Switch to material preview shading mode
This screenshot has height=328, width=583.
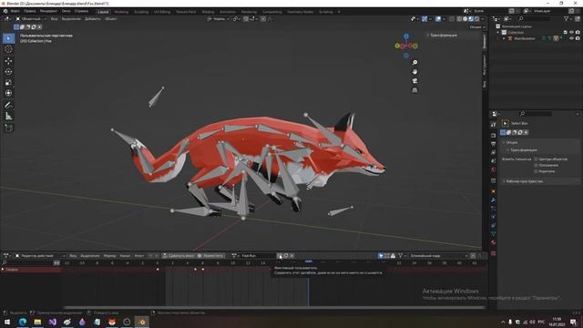[471, 19]
